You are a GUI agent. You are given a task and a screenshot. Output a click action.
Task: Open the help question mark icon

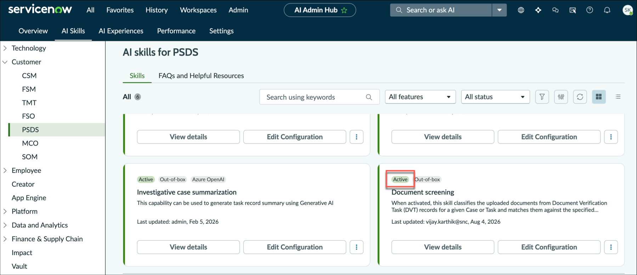pos(590,10)
